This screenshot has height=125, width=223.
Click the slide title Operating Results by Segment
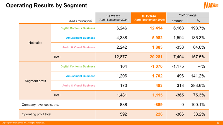(x=46, y=5)
